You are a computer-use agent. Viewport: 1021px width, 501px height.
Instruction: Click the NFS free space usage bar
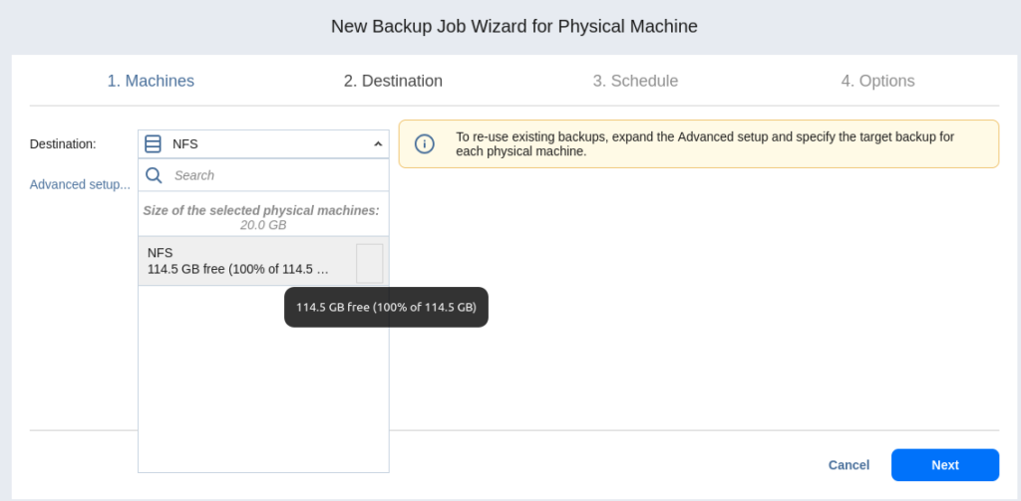tap(369, 263)
